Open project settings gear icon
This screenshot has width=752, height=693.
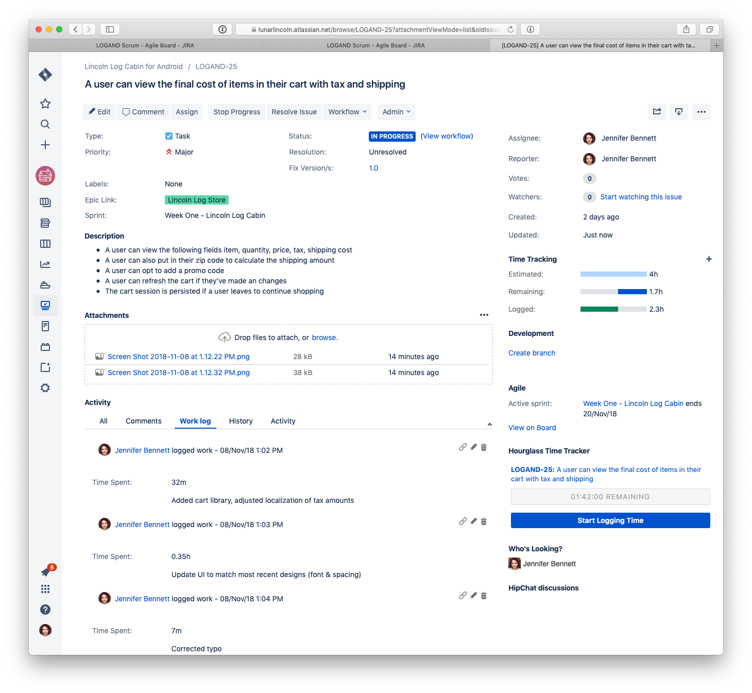pyautogui.click(x=45, y=388)
